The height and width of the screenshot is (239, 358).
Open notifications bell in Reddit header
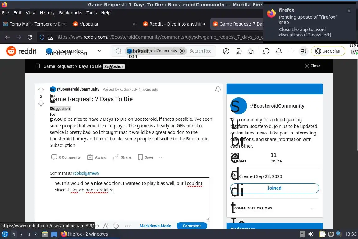(x=278, y=51)
